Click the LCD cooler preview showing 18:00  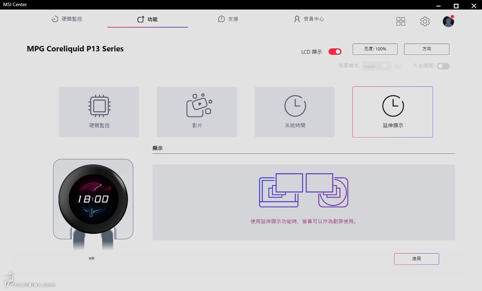(x=93, y=199)
